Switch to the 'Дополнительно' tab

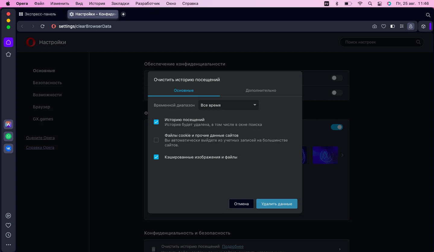261,91
